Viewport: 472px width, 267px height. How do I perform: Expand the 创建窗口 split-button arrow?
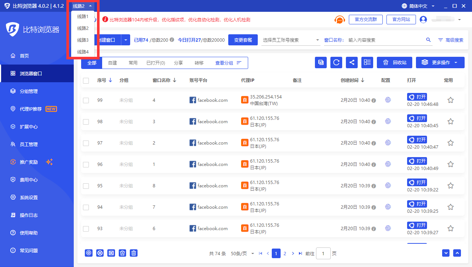(126, 40)
